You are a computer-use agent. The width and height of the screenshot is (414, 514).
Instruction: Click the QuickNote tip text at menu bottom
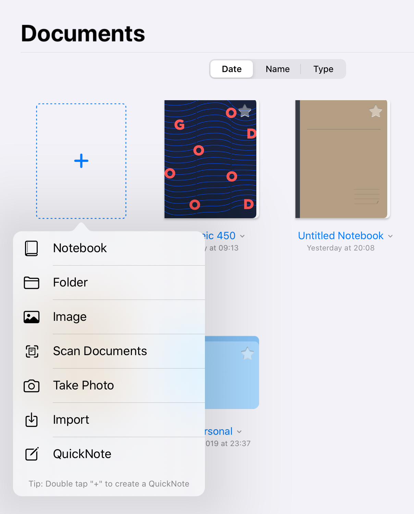[x=109, y=484]
